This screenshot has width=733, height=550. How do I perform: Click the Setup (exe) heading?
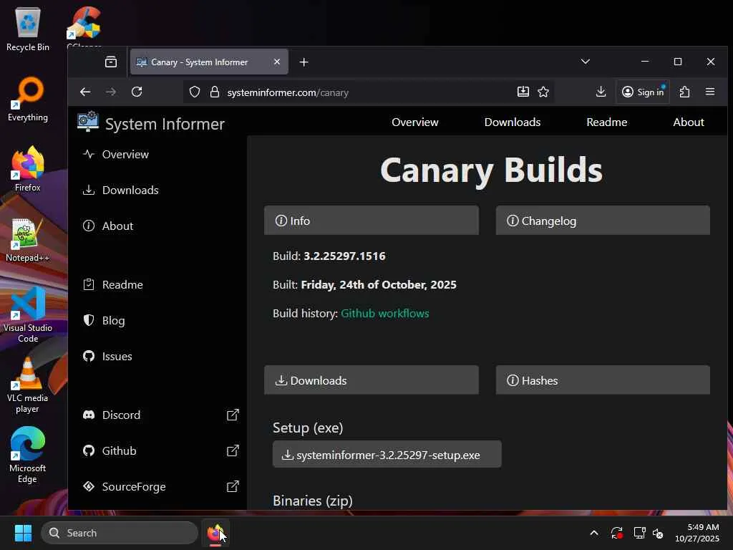[x=308, y=428]
